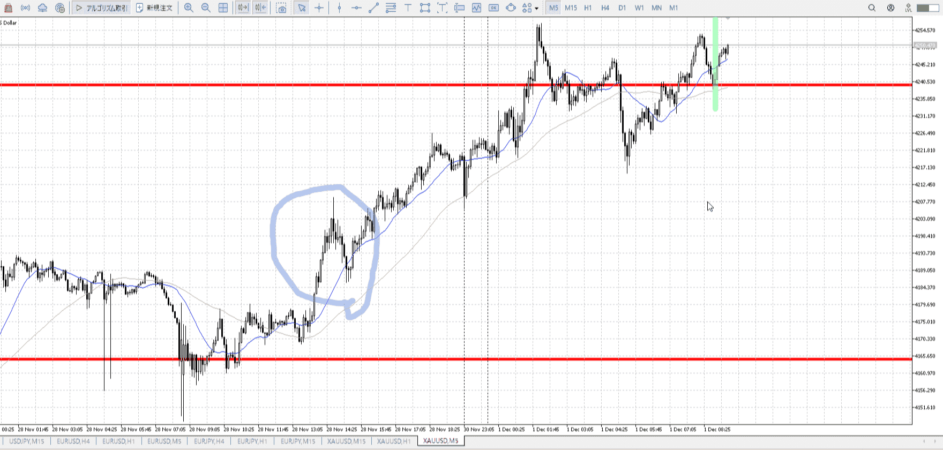Select the trendline drawing tool
943x450 pixels.
tap(373, 8)
